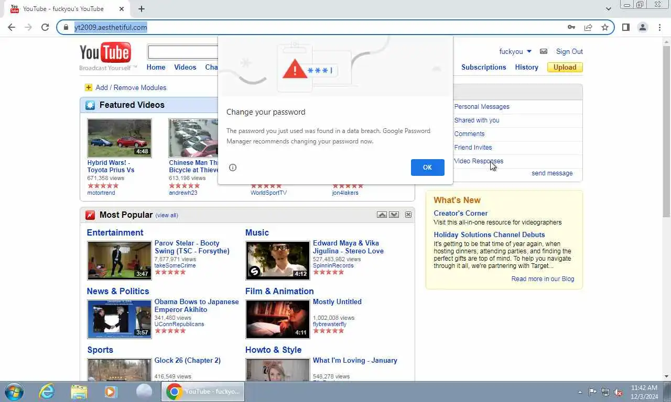
Task: Open Personal Messages in inbox
Action: tap(481, 106)
